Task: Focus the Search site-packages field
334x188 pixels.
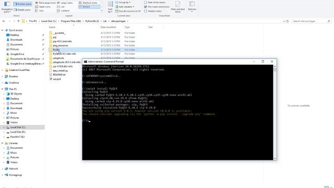Action: coord(311,21)
